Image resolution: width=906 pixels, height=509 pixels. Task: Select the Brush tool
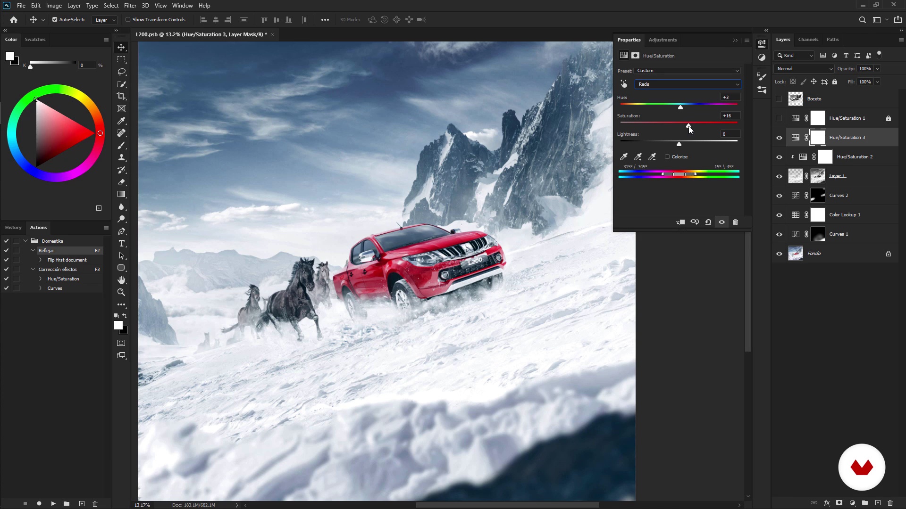coord(121,145)
